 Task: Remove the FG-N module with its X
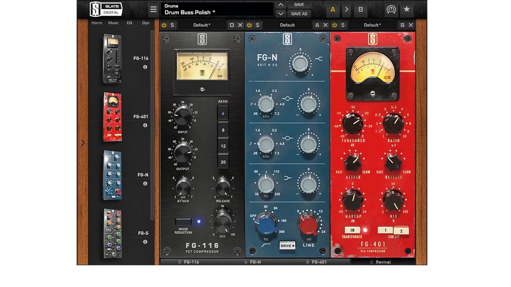(x=325, y=25)
